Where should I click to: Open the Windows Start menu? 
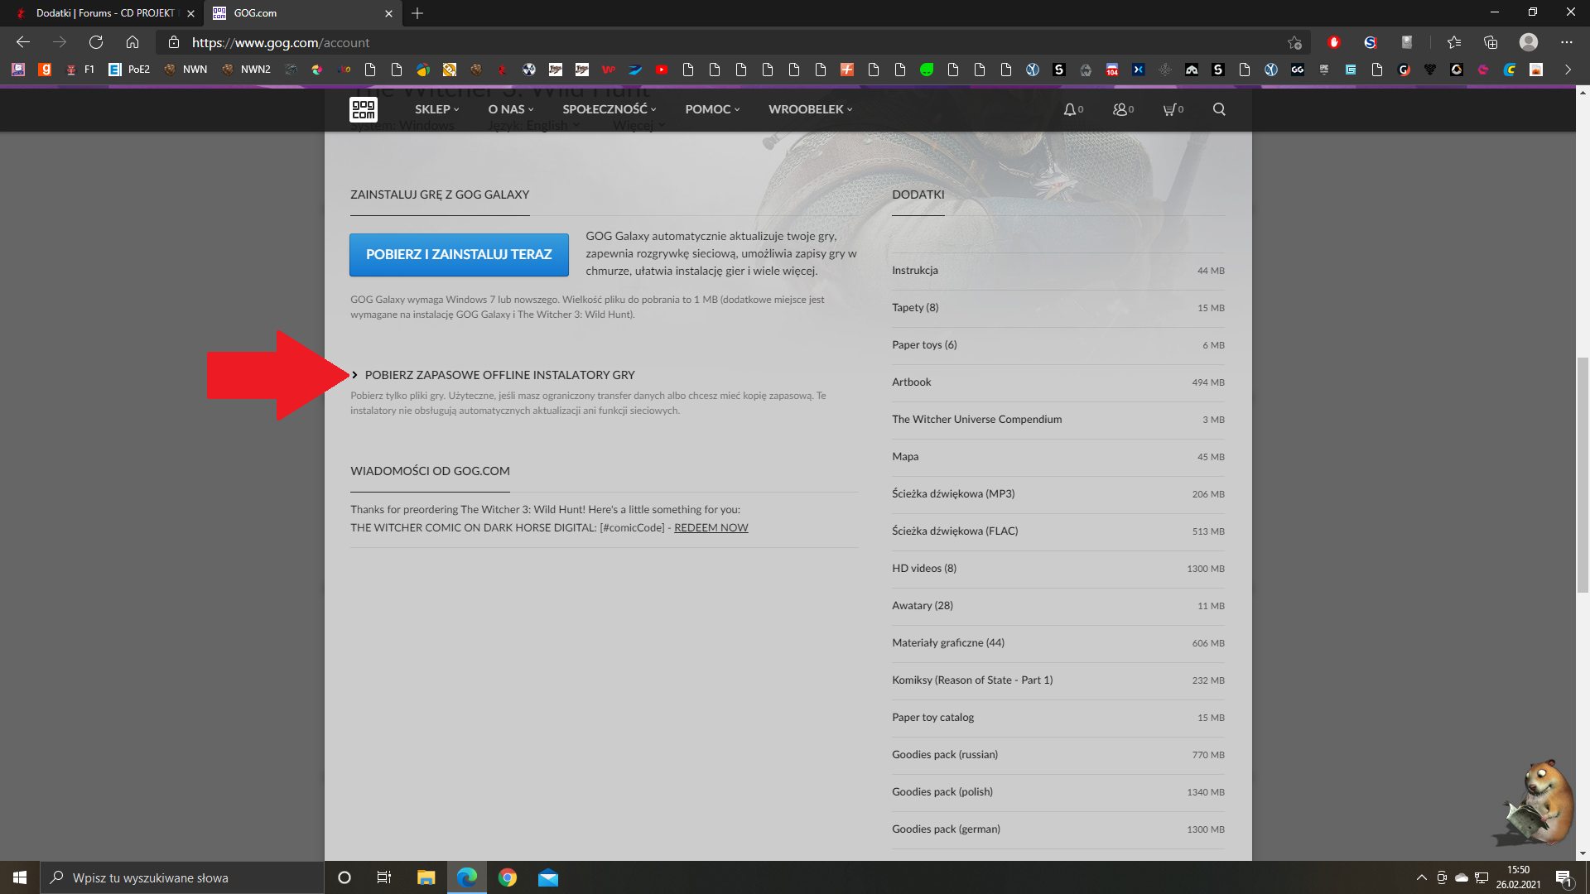point(20,877)
